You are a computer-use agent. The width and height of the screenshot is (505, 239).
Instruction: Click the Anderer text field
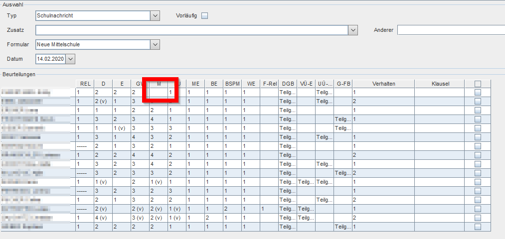[x=451, y=30]
